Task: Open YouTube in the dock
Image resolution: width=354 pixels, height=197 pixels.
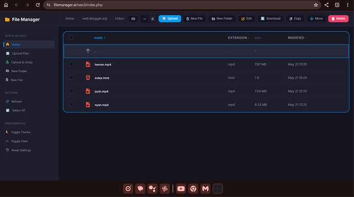Action: [x=181, y=189]
